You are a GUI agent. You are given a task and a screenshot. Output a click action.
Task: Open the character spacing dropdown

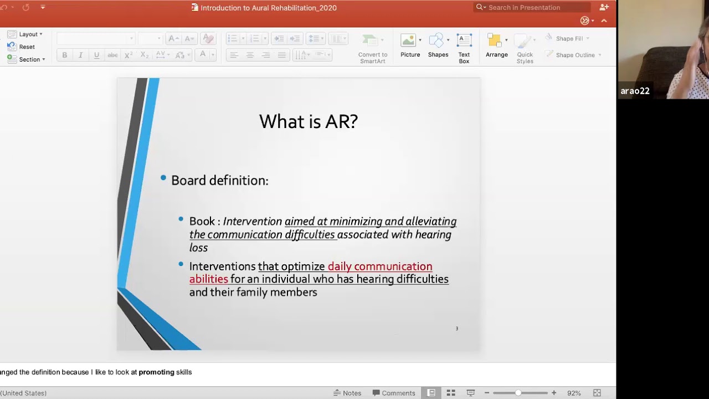[162, 55]
